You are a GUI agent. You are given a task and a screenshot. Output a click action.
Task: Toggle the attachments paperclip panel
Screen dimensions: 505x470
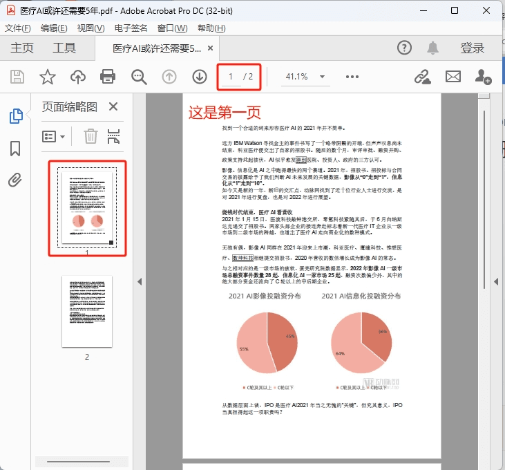tap(15, 180)
